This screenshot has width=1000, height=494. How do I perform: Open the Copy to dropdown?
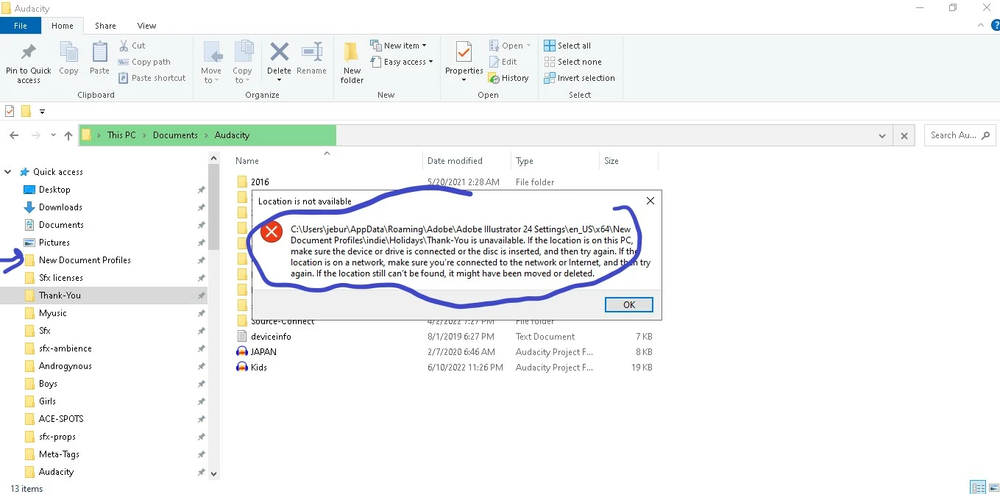coord(242,62)
